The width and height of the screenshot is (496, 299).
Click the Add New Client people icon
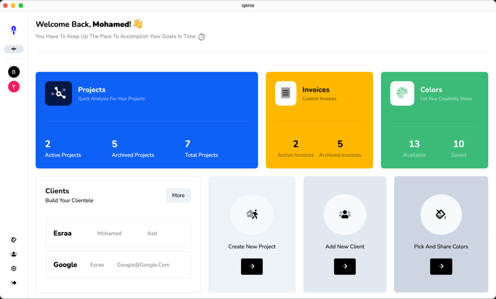[x=345, y=215]
